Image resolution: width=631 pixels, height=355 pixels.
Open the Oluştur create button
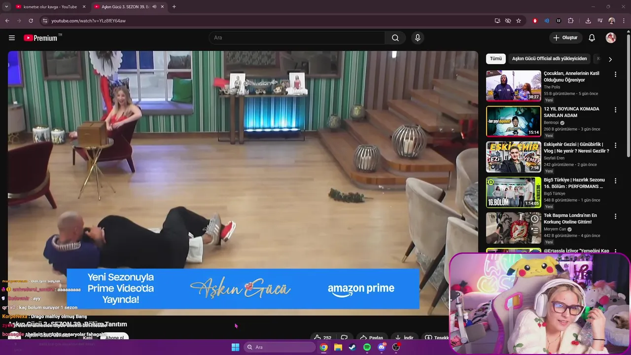pos(565,38)
